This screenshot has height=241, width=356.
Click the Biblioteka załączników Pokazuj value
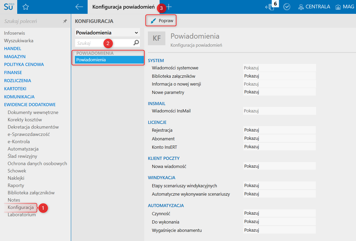point(279,76)
